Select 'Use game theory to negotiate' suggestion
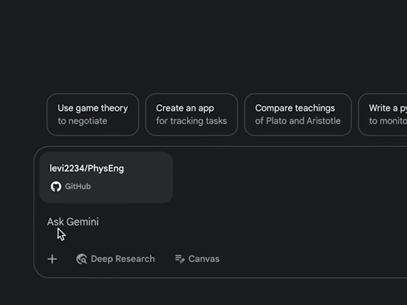The height and width of the screenshot is (305, 407). click(x=93, y=114)
